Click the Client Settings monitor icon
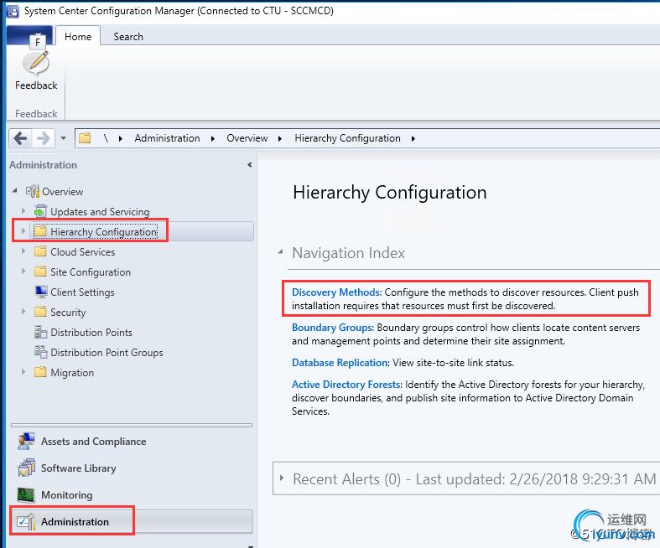Image resolution: width=660 pixels, height=548 pixels. [x=41, y=292]
